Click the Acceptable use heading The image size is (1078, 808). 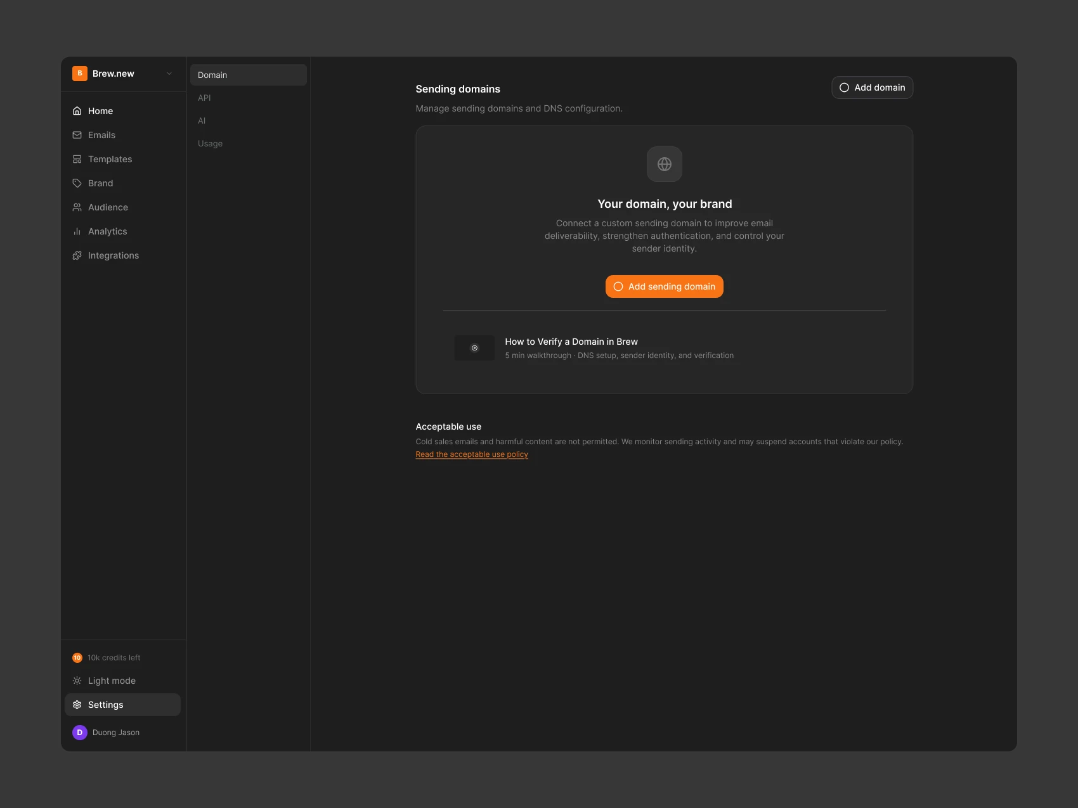tap(448, 426)
